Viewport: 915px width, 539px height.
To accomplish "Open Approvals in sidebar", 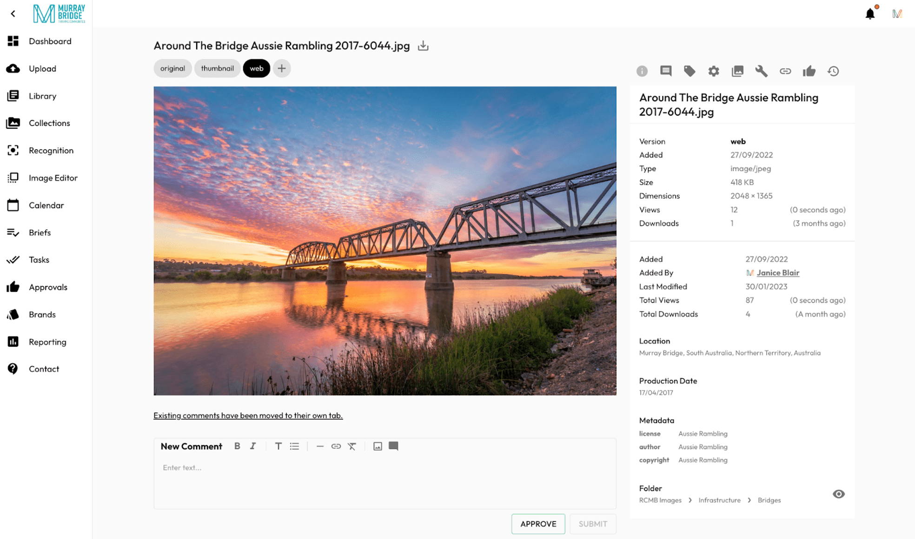I will click(x=46, y=287).
